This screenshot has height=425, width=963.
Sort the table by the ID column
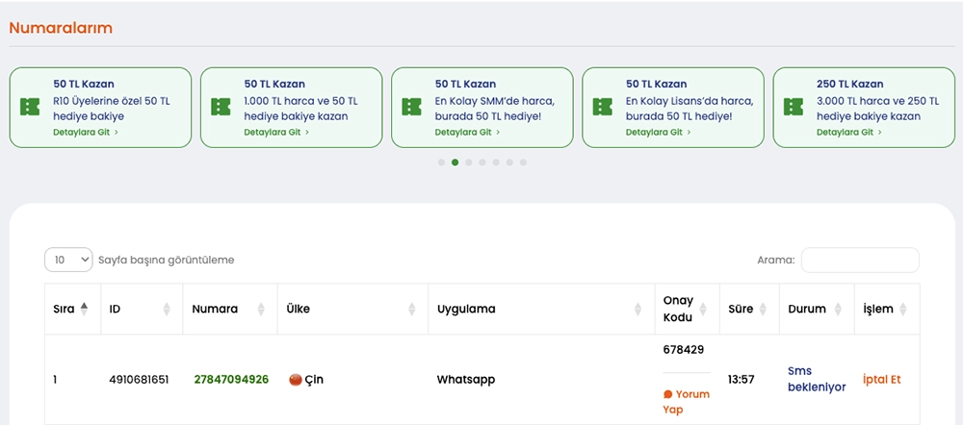coord(168,309)
